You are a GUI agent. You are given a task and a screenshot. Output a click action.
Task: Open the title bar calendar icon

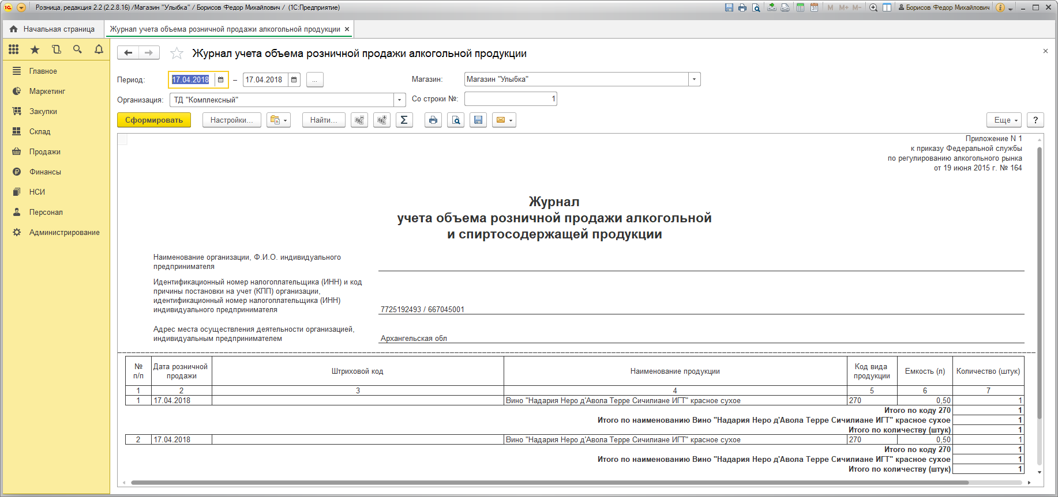pos(814,7)
